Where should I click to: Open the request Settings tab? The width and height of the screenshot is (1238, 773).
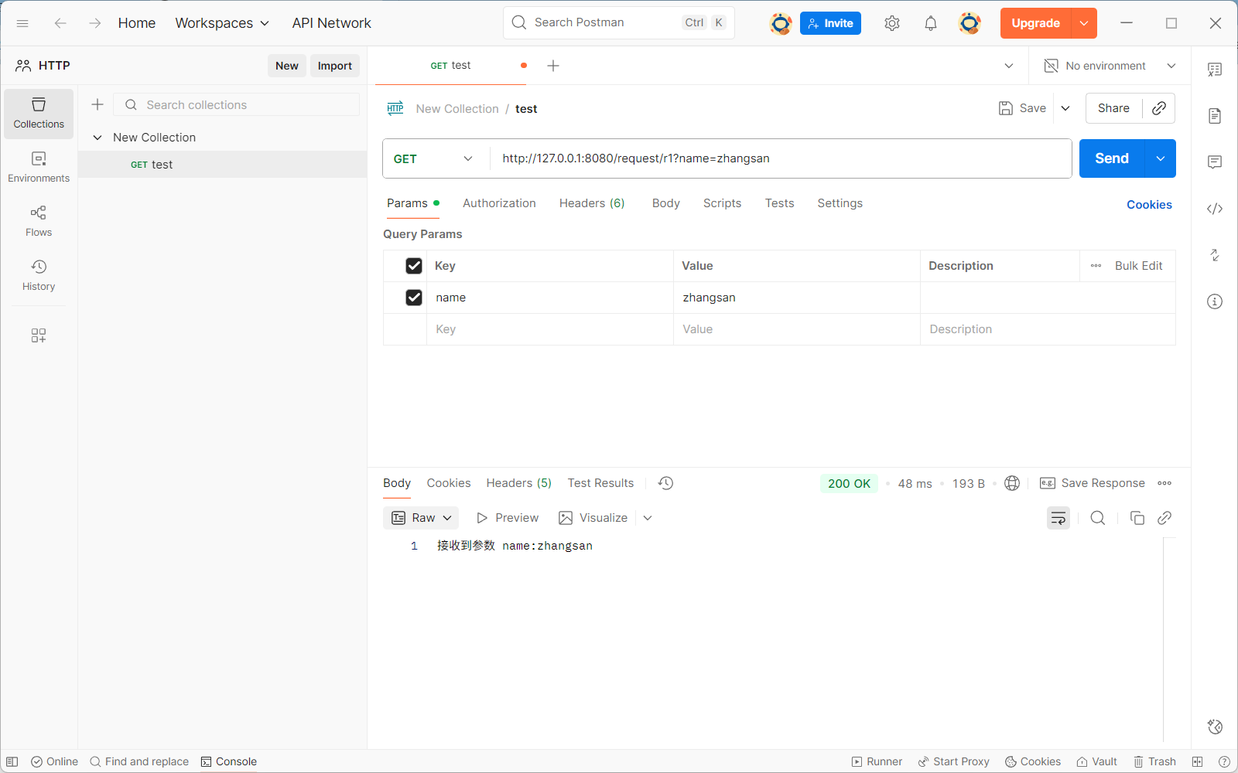(x=840, y=203)
